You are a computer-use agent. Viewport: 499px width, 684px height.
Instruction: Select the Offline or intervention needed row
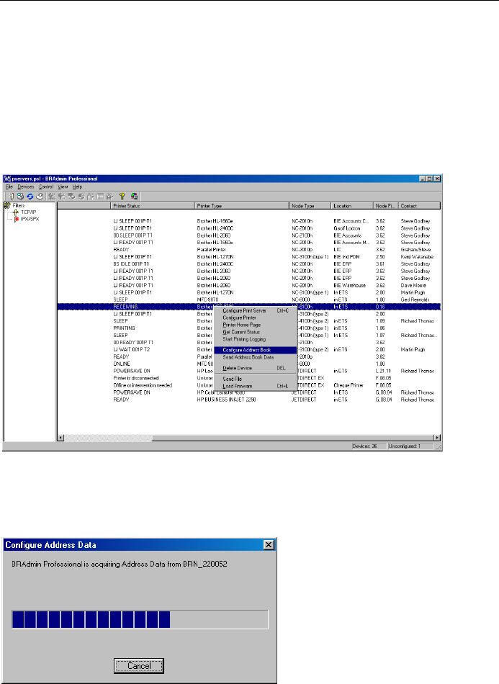pyautogui.click(x=248, y=385)
